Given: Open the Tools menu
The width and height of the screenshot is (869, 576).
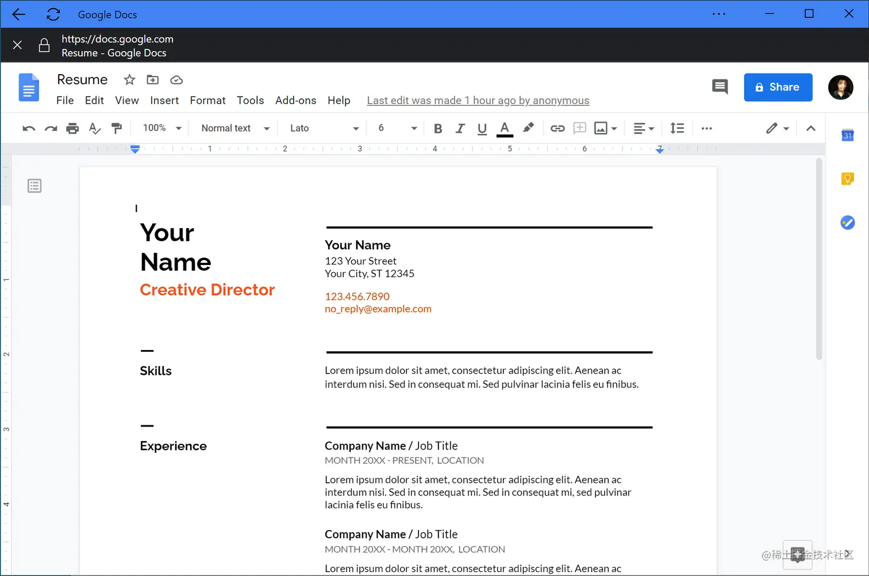Looking at the screenshot, I should [251, 101].
